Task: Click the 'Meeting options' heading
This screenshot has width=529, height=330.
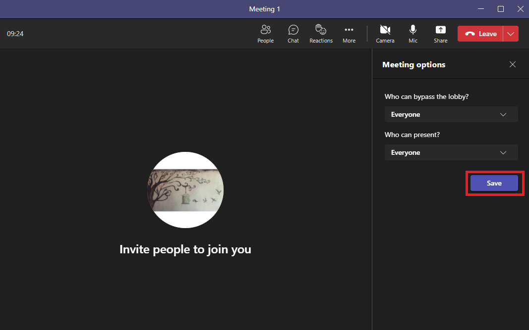Action: (x=413, y=65)
